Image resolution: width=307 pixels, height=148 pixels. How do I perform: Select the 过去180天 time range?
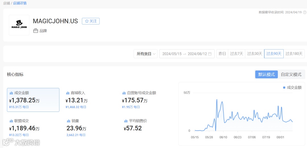tap(294, 54)
